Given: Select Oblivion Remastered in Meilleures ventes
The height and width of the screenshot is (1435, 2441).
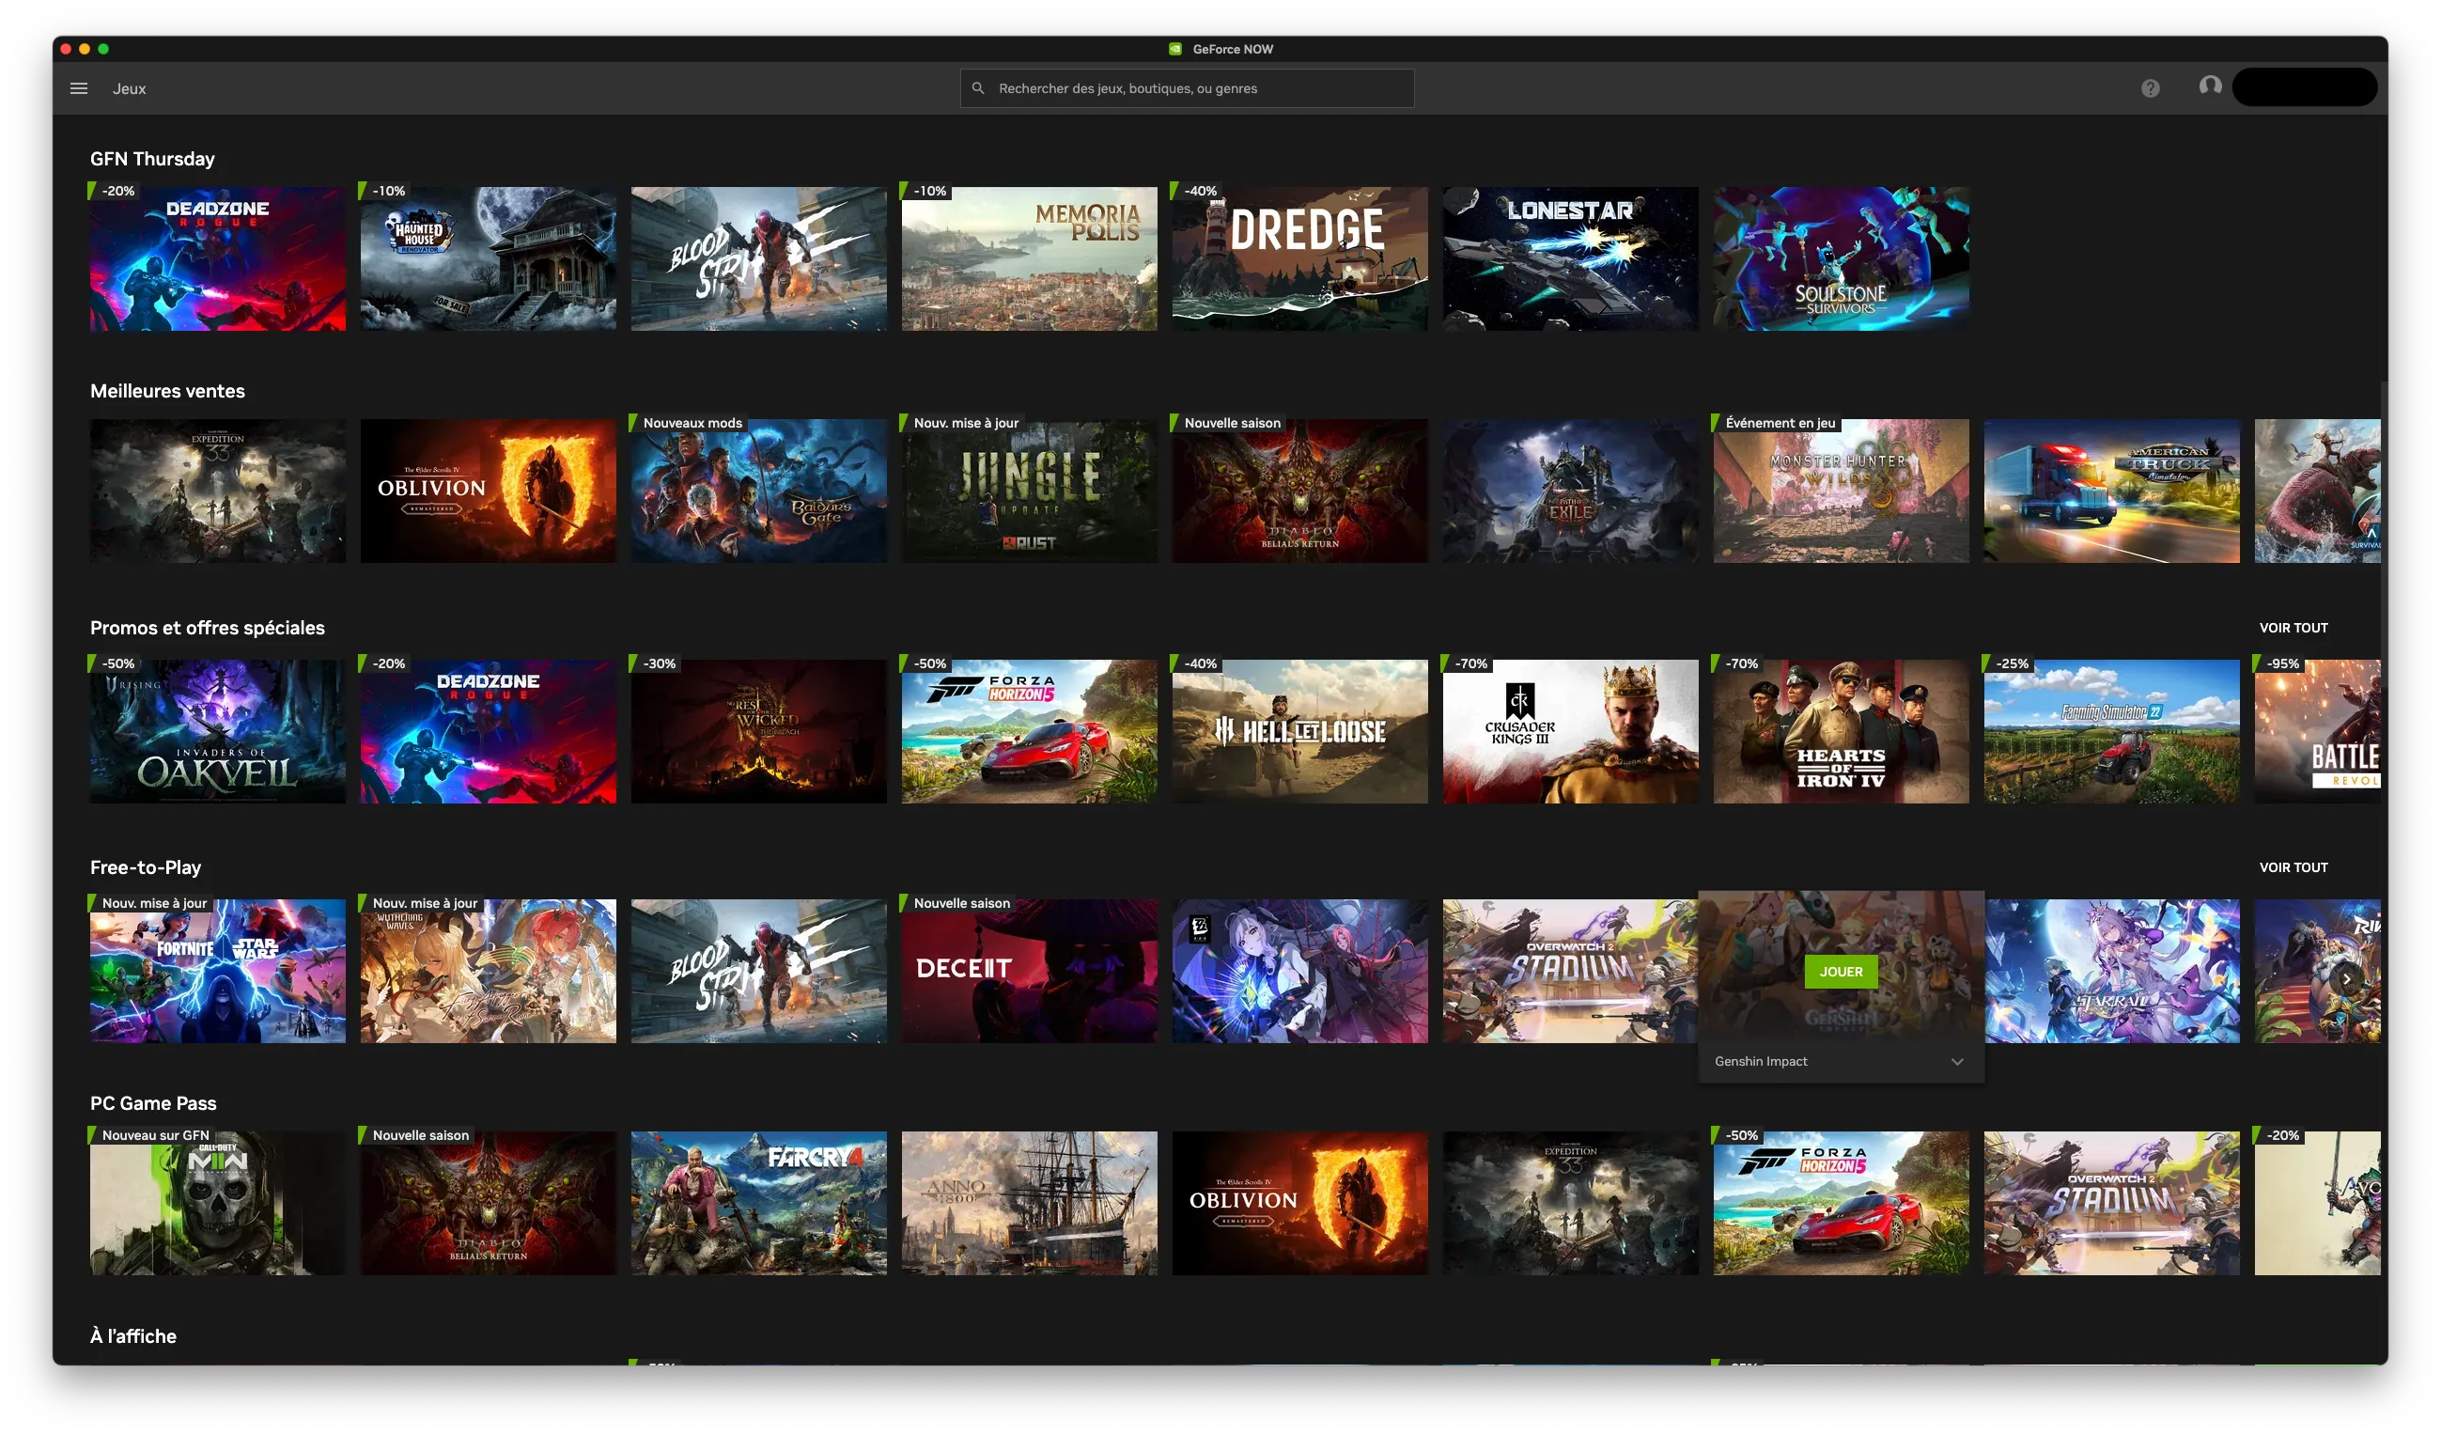Looking at the screenshot, I should 488,491.
